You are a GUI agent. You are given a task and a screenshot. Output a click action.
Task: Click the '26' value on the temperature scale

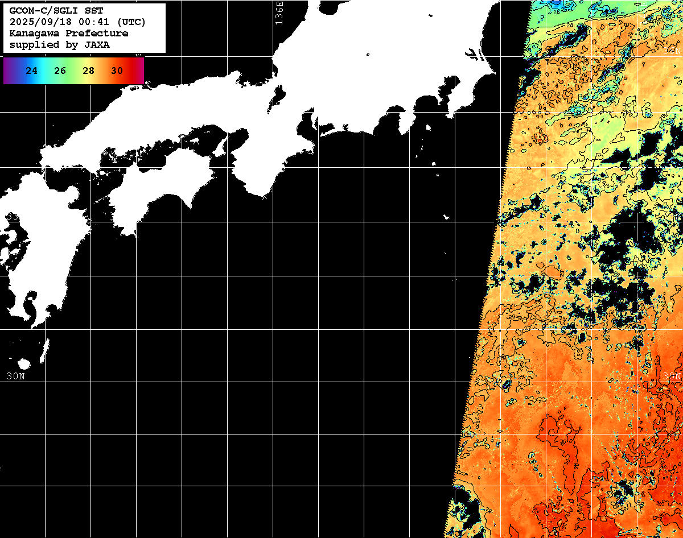60,71
